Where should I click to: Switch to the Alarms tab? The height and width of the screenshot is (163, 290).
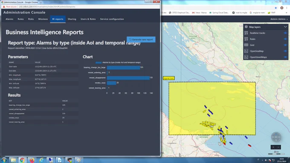pyautogui.click(x=9, y=19)
